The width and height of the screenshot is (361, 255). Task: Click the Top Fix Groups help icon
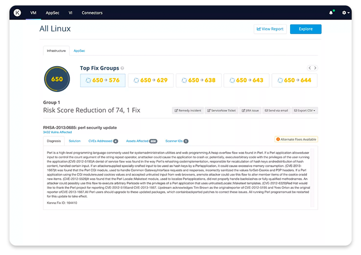(x=122, y=68)
